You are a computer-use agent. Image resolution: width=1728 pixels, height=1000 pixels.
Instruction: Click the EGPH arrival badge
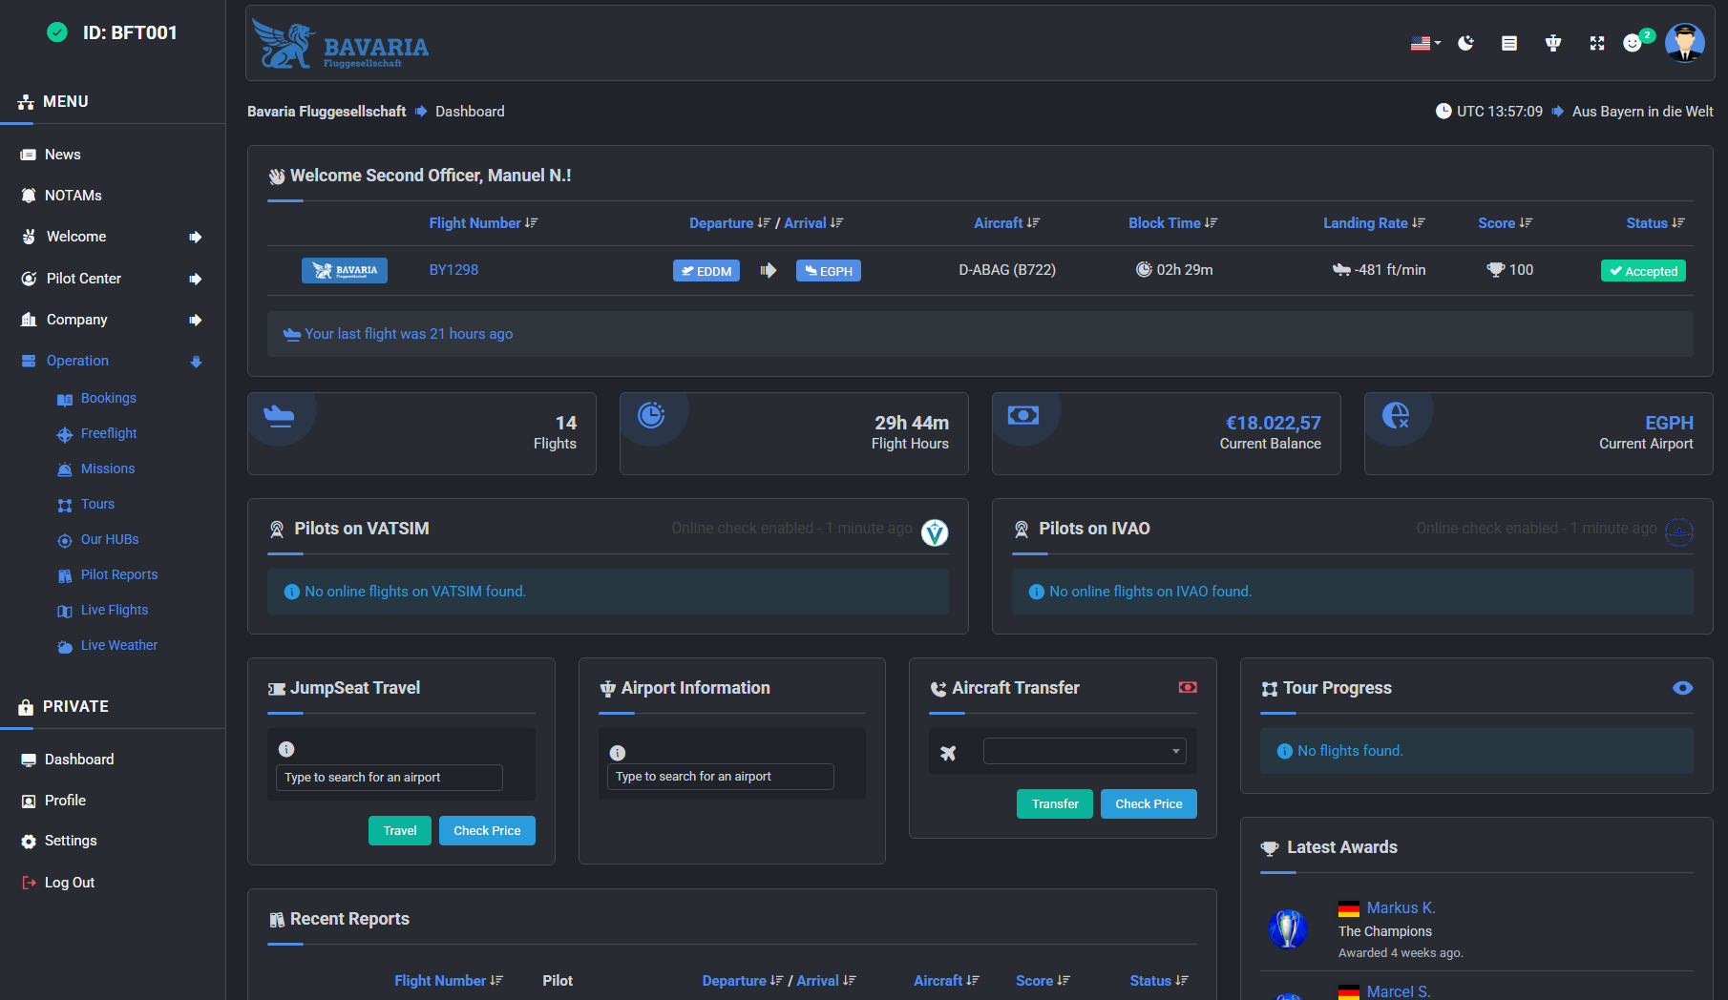pos(829,271)
